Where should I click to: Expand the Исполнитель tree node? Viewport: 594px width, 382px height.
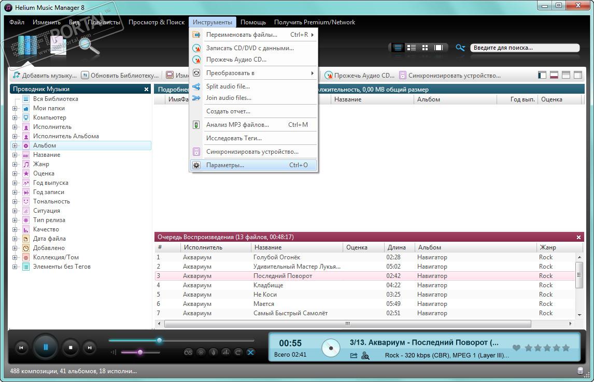[15, 127]
